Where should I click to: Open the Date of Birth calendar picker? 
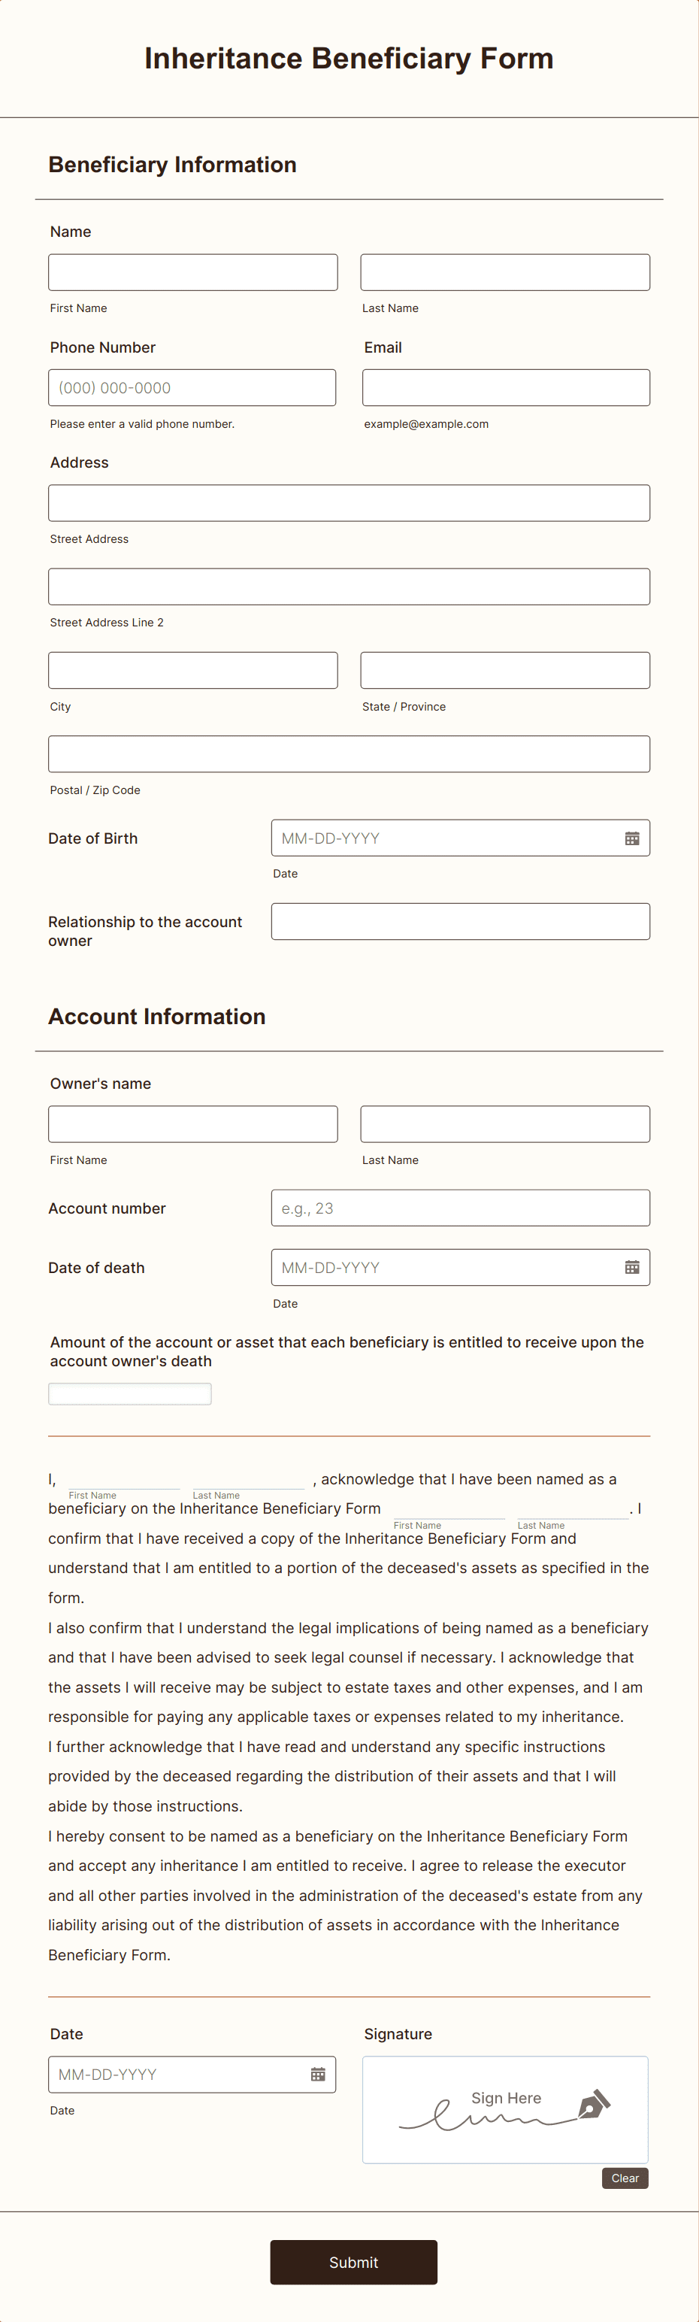click(x=631, y=838)
